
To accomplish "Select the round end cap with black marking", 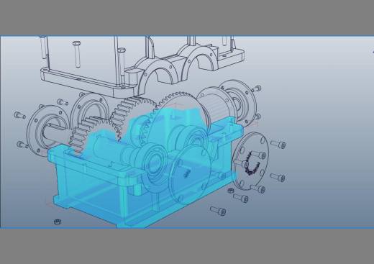I will (x=250, y=160).
